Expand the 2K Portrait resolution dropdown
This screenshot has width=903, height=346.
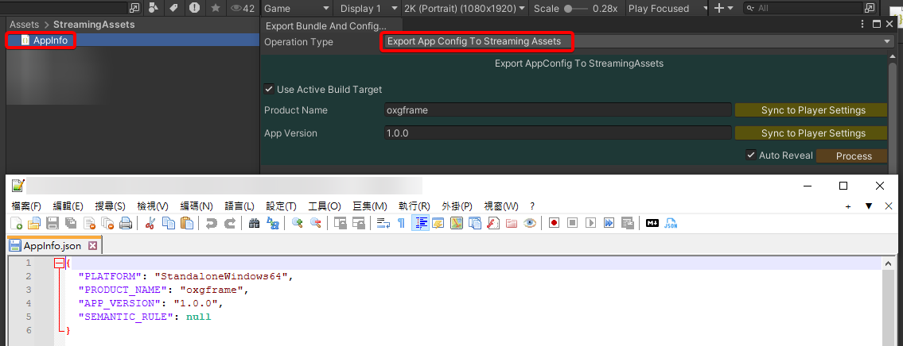pos(465,9)
